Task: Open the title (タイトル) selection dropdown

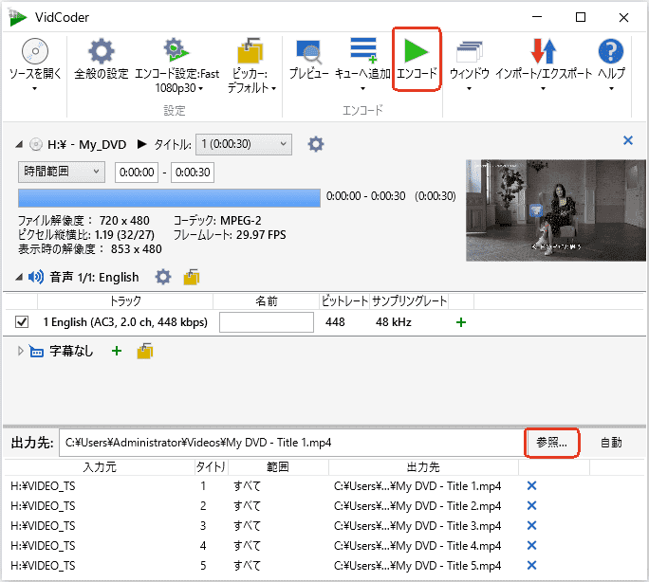Action: pyautogui.click(x=243, y=144)
